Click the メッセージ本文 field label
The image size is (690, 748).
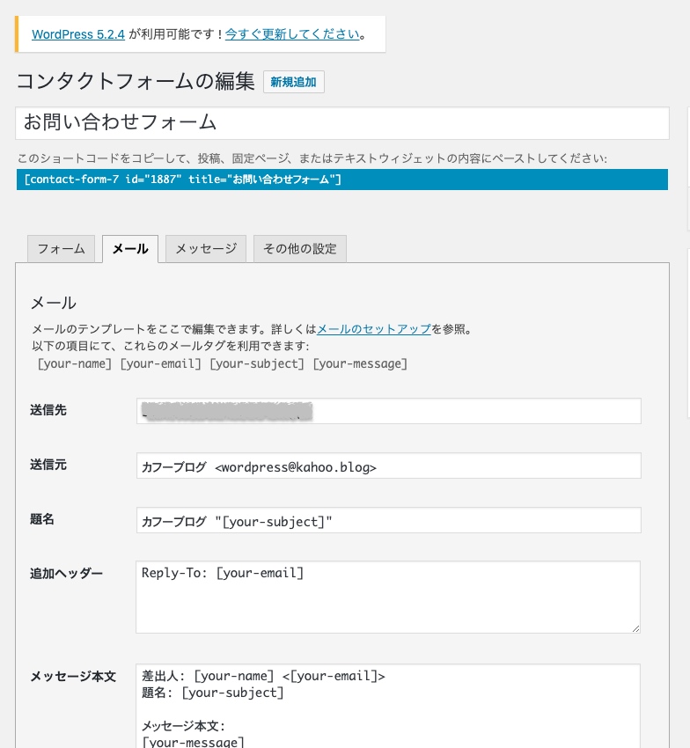coord(73,677)
